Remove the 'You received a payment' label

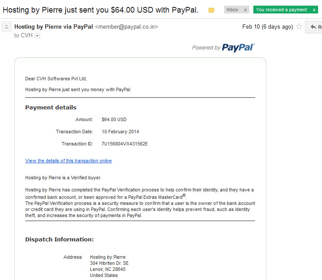pyautogui.click(x=314, y=10)
